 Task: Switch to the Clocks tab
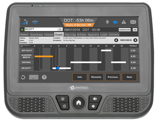[x=49, y=35]
